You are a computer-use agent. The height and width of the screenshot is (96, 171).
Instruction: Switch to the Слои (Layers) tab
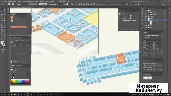tap(143, 8)
